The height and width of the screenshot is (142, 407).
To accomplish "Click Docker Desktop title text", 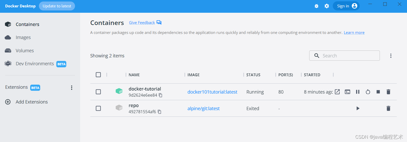I will pos(20,6).
